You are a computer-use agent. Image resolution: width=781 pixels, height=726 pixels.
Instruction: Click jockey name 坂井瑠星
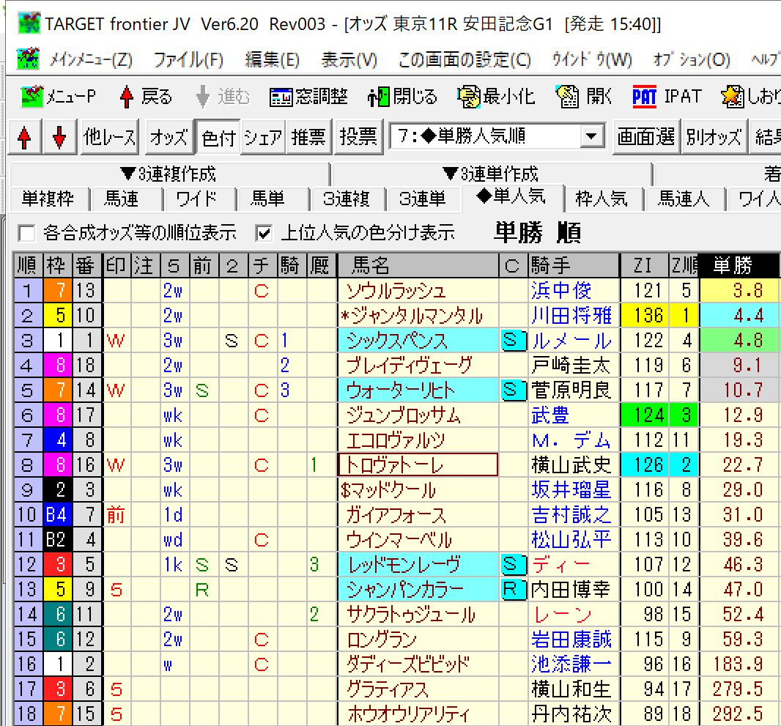coord(571,490)
